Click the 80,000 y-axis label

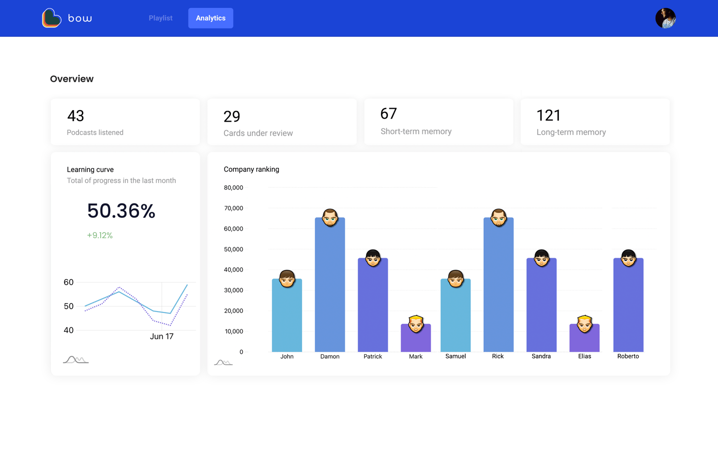233,188
